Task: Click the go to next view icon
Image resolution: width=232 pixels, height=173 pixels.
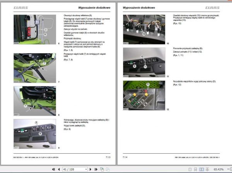Action: pyautogui.click(x=107, y=169)
